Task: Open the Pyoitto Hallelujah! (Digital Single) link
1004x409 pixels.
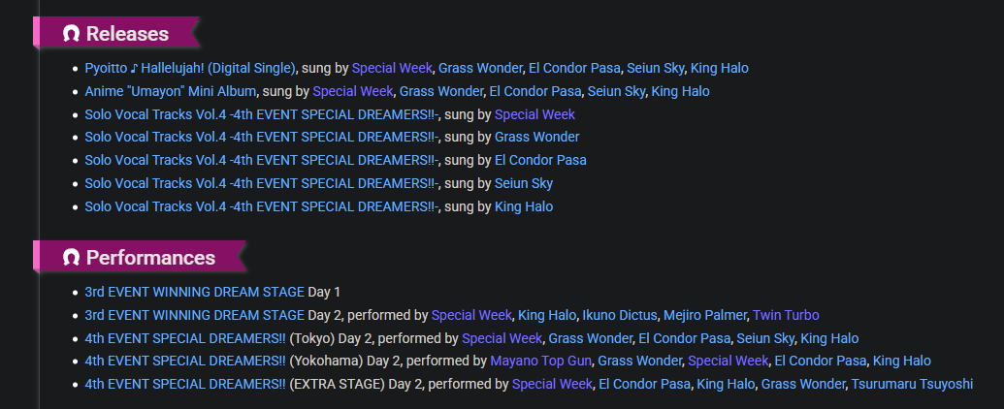Action: tap(189, 68)
